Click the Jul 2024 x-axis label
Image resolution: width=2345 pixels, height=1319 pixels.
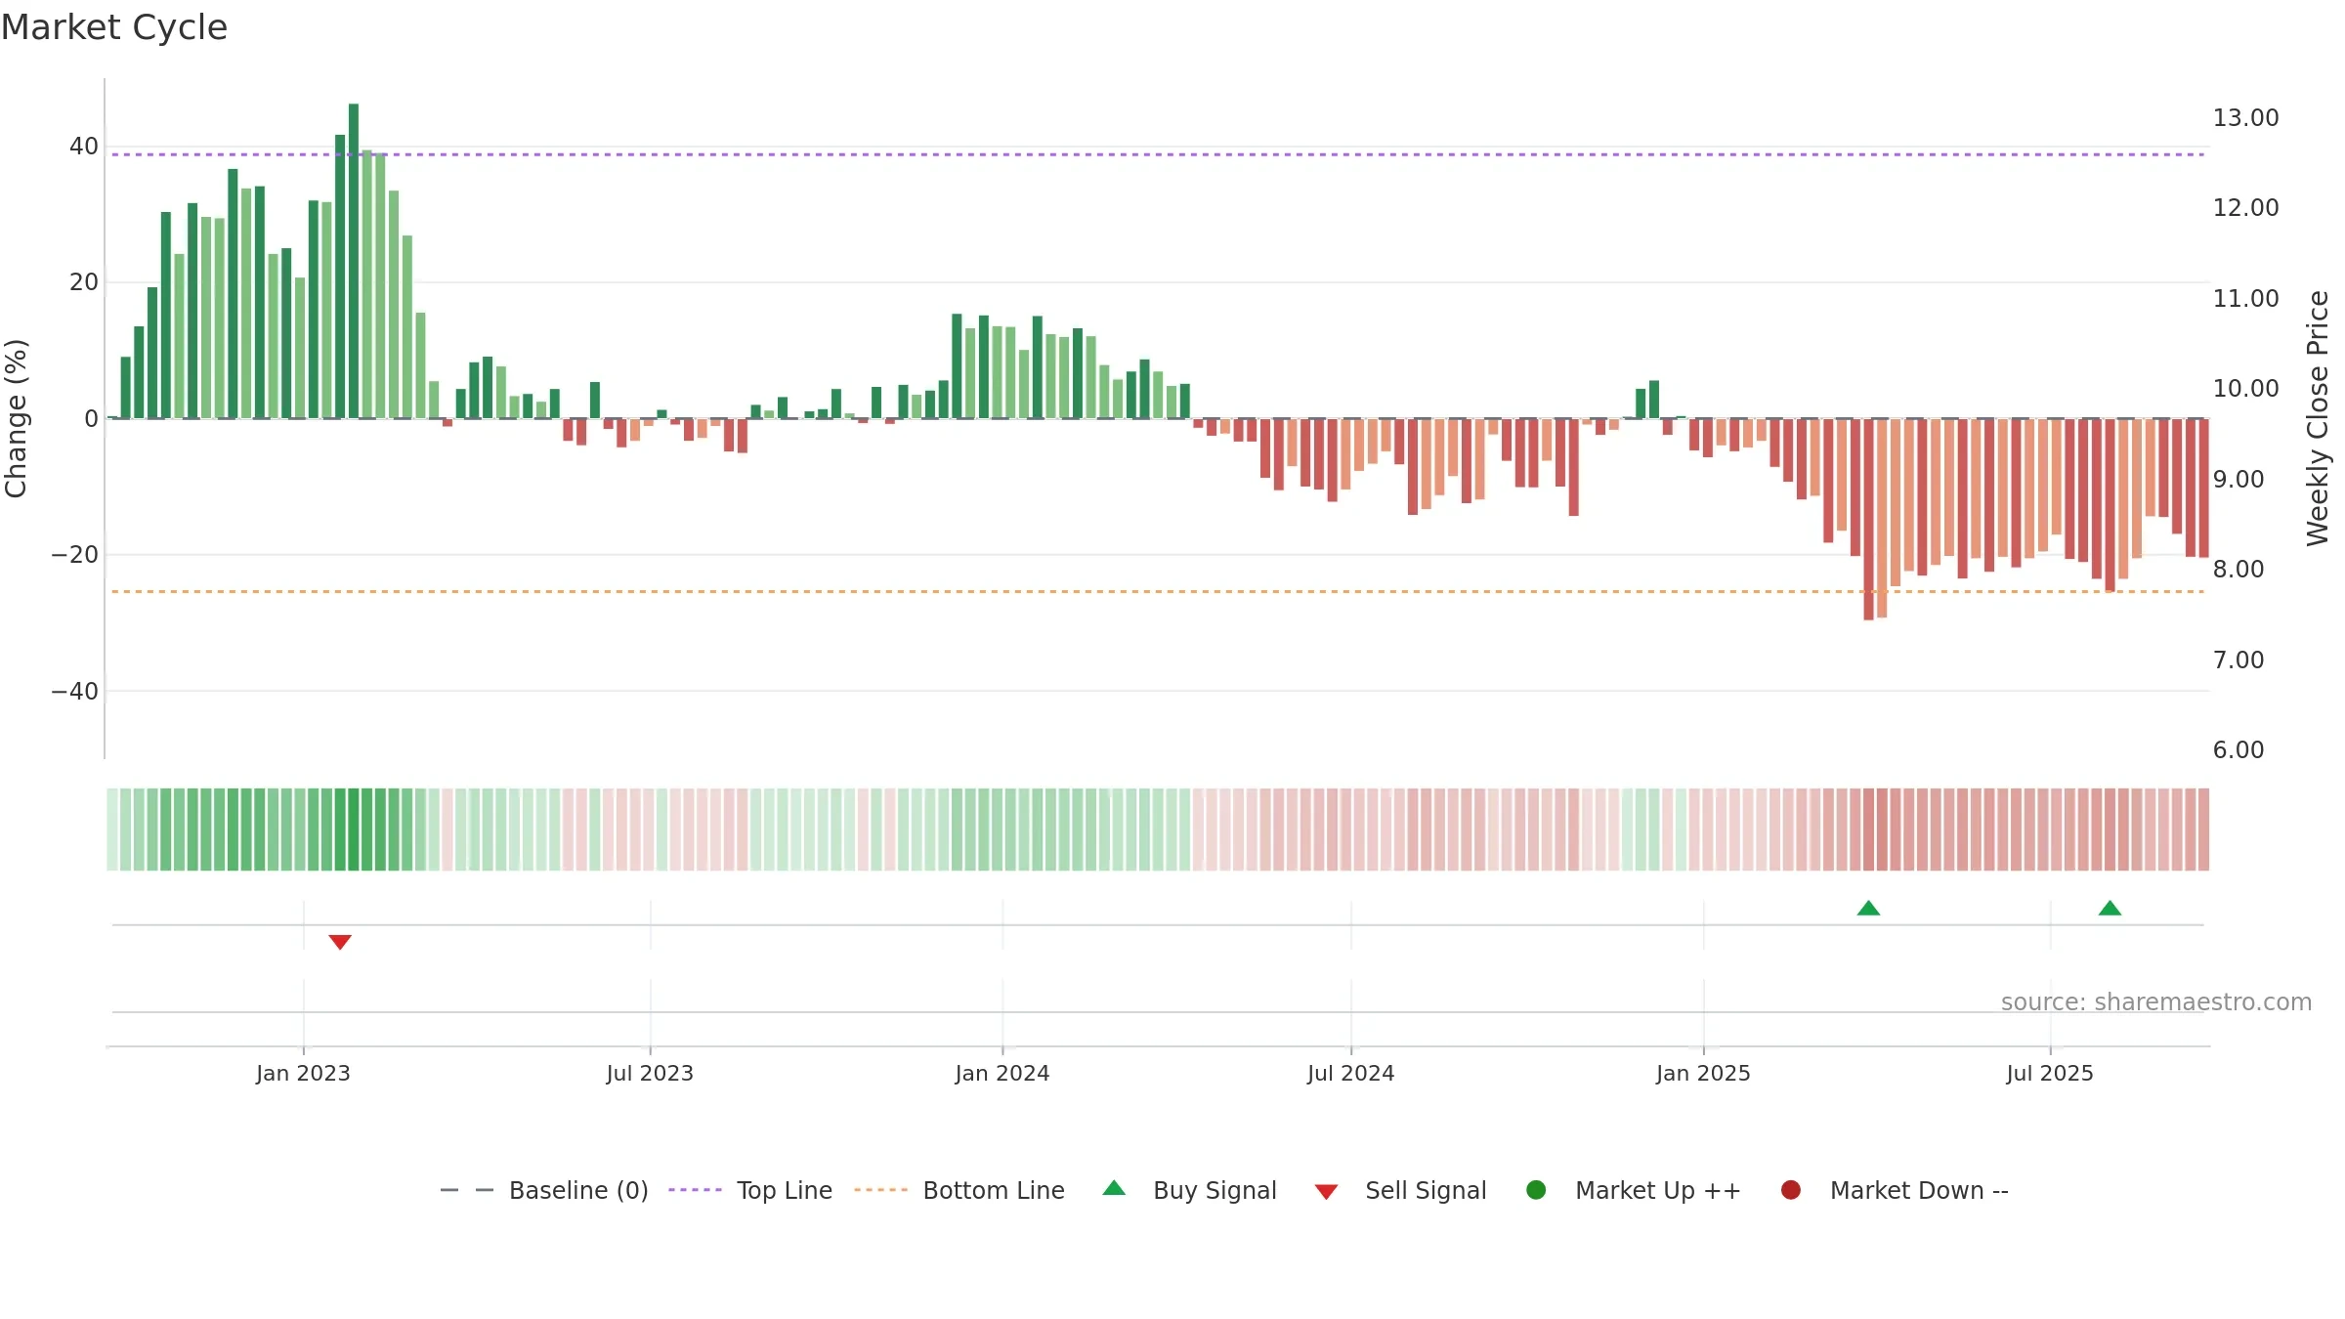[x=1351, y=1073]
